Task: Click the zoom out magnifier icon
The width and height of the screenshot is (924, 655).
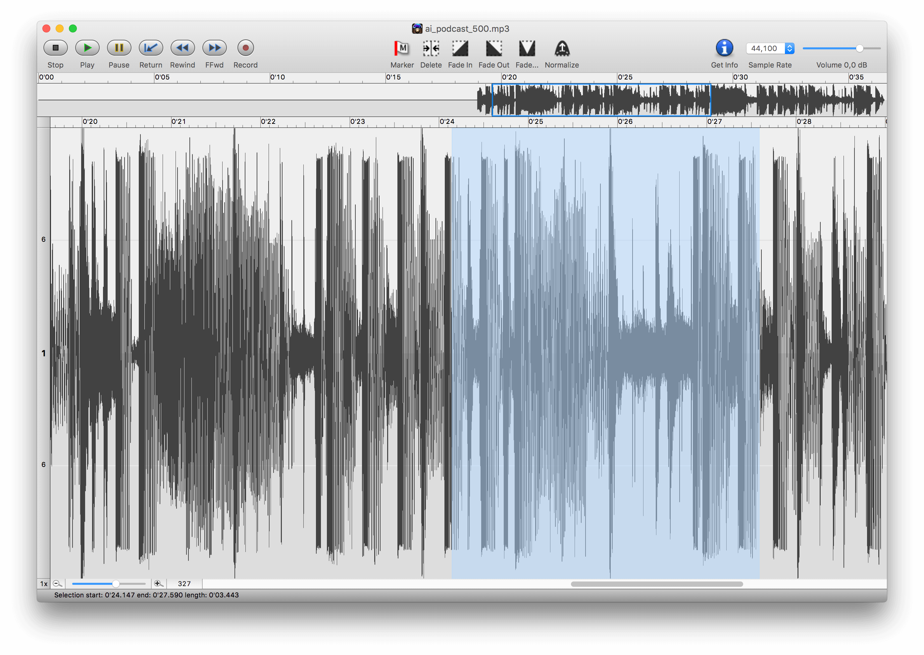Action: click(x=57, y=583)
